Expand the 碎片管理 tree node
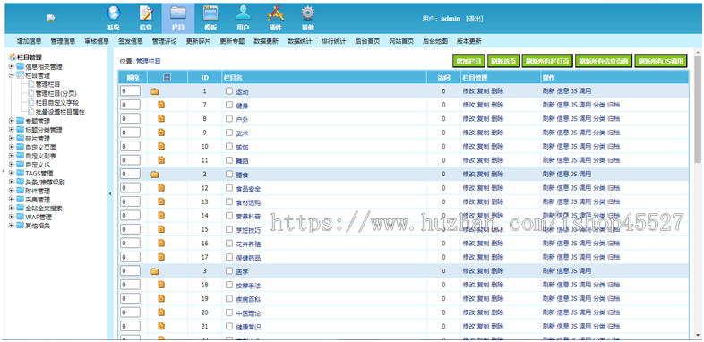 [12, 138]
